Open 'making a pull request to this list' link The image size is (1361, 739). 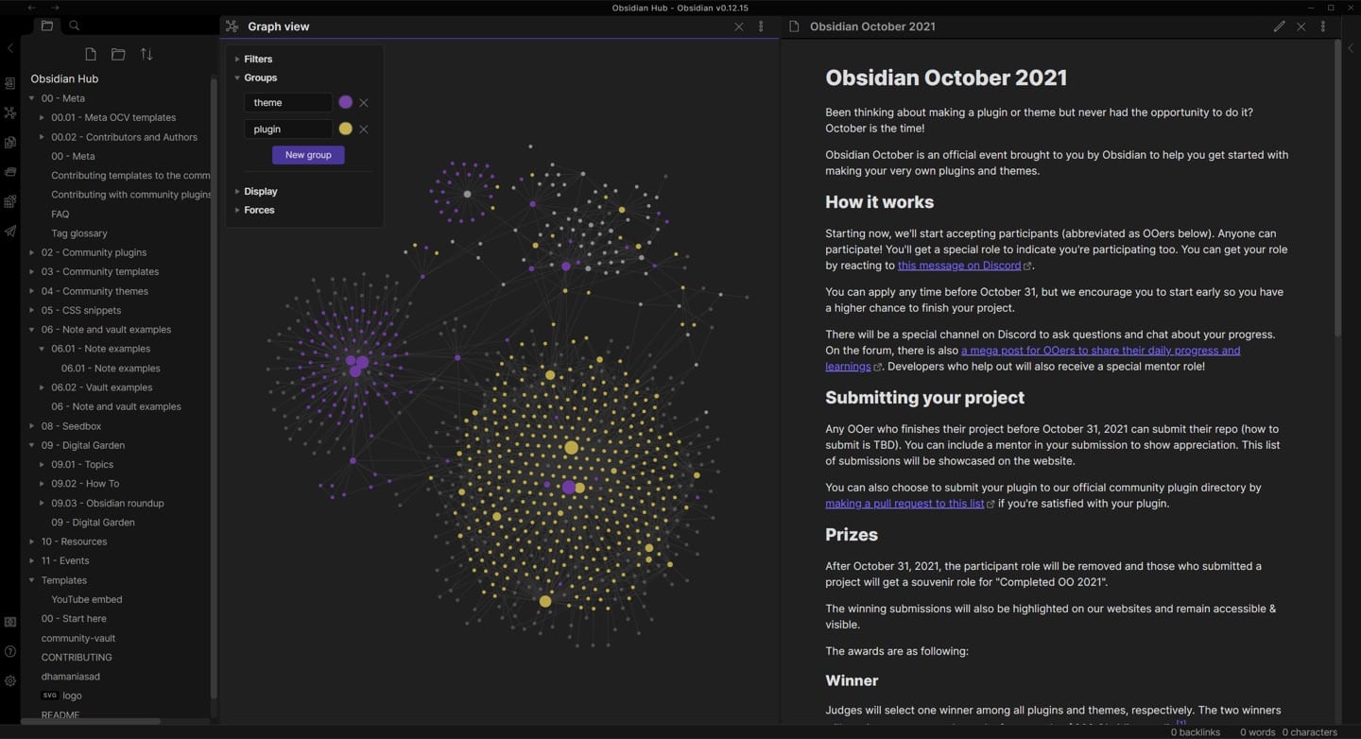[904, 504]
